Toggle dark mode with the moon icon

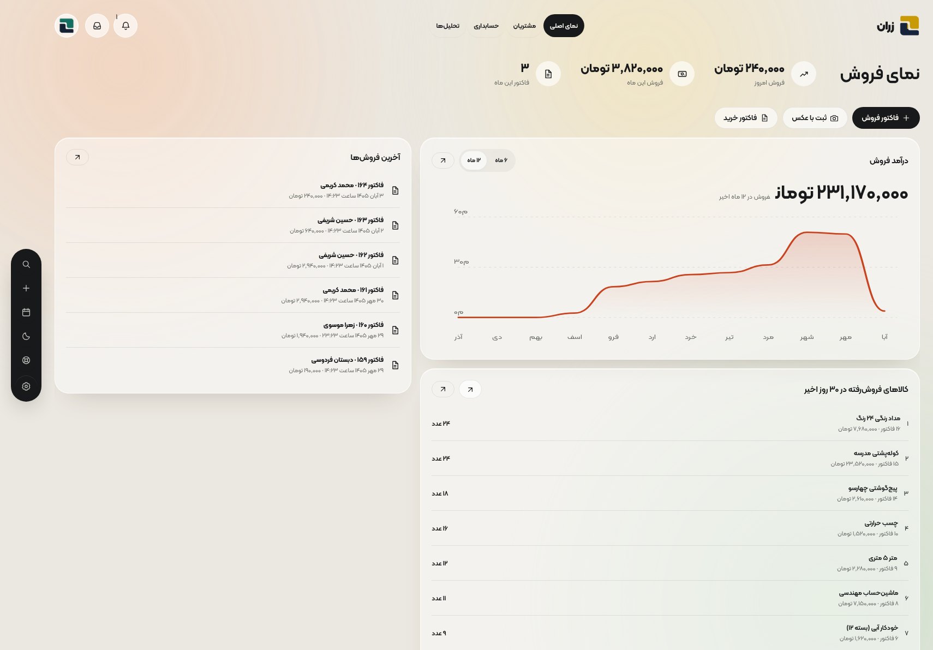(x=26, y=336)
